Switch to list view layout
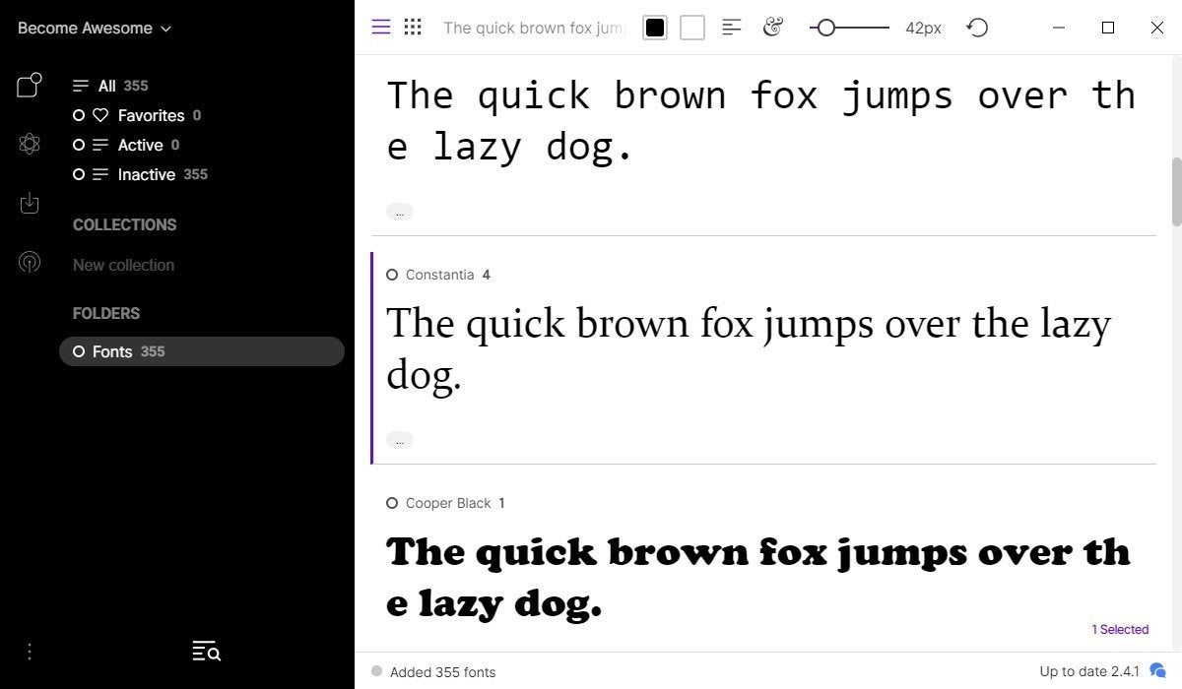This screenshot has width=1182, height=689. tap(381, 28)
